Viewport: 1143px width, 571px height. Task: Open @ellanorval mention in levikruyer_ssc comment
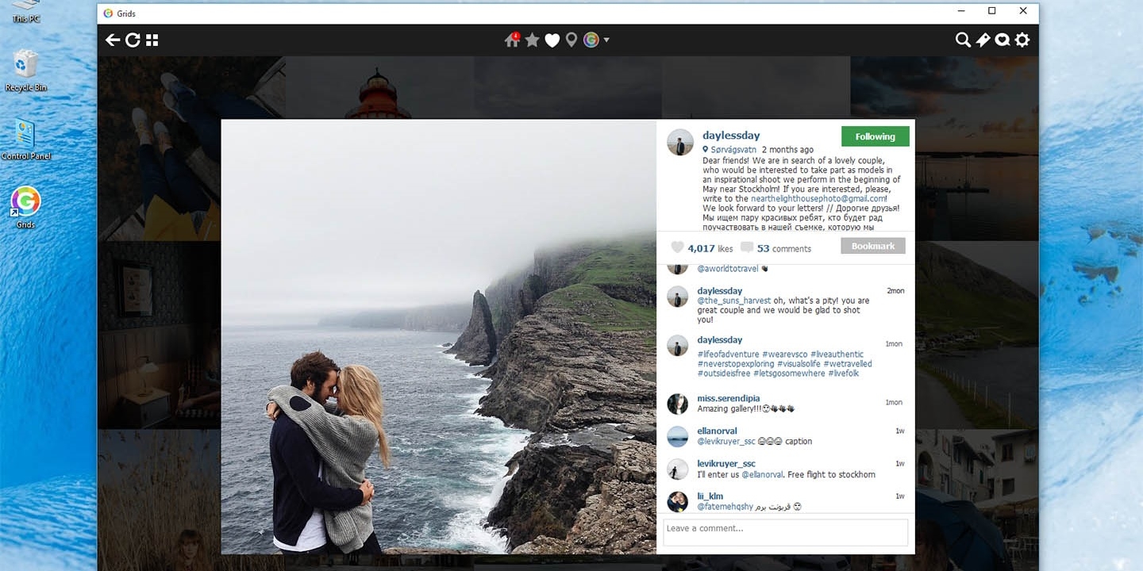click(762, 474)
